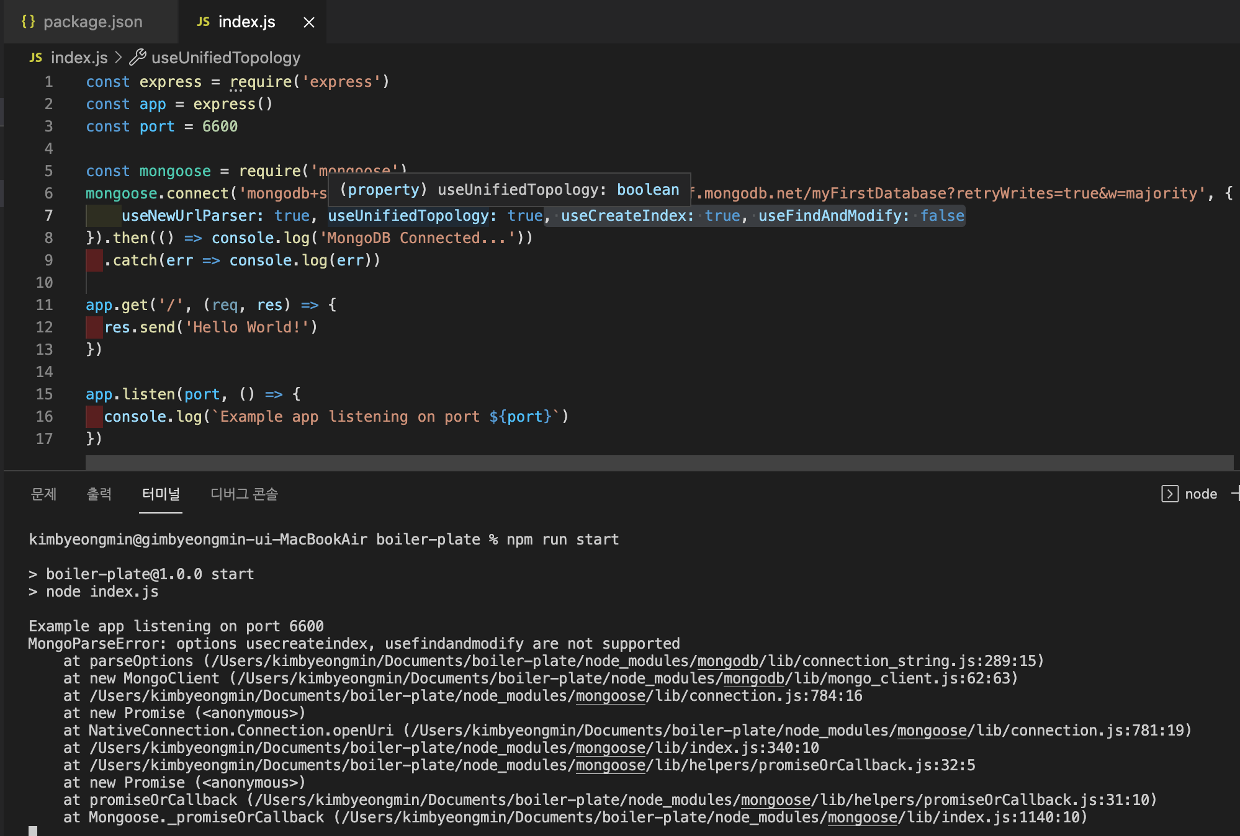The width and height of the screenshot is (1240, 836).
Task: Click the index.js breadcrumb item
Action: click(x=79, y=58)
